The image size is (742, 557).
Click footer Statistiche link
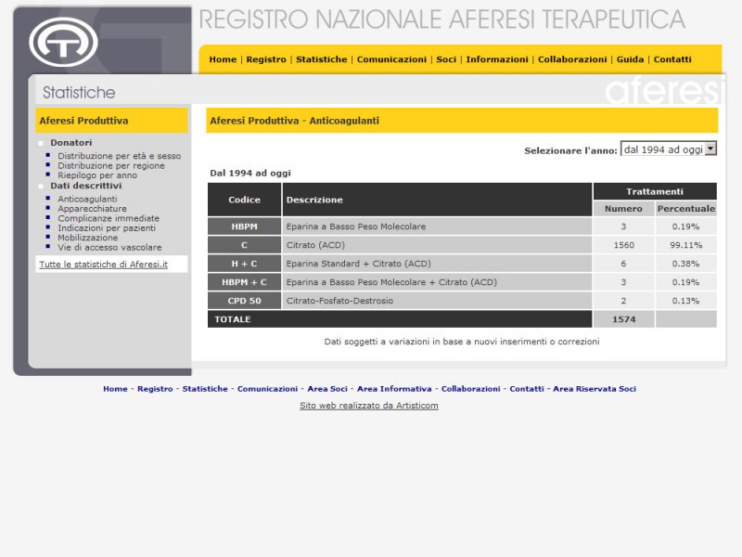pyautogui.click(x=205, y=389)
